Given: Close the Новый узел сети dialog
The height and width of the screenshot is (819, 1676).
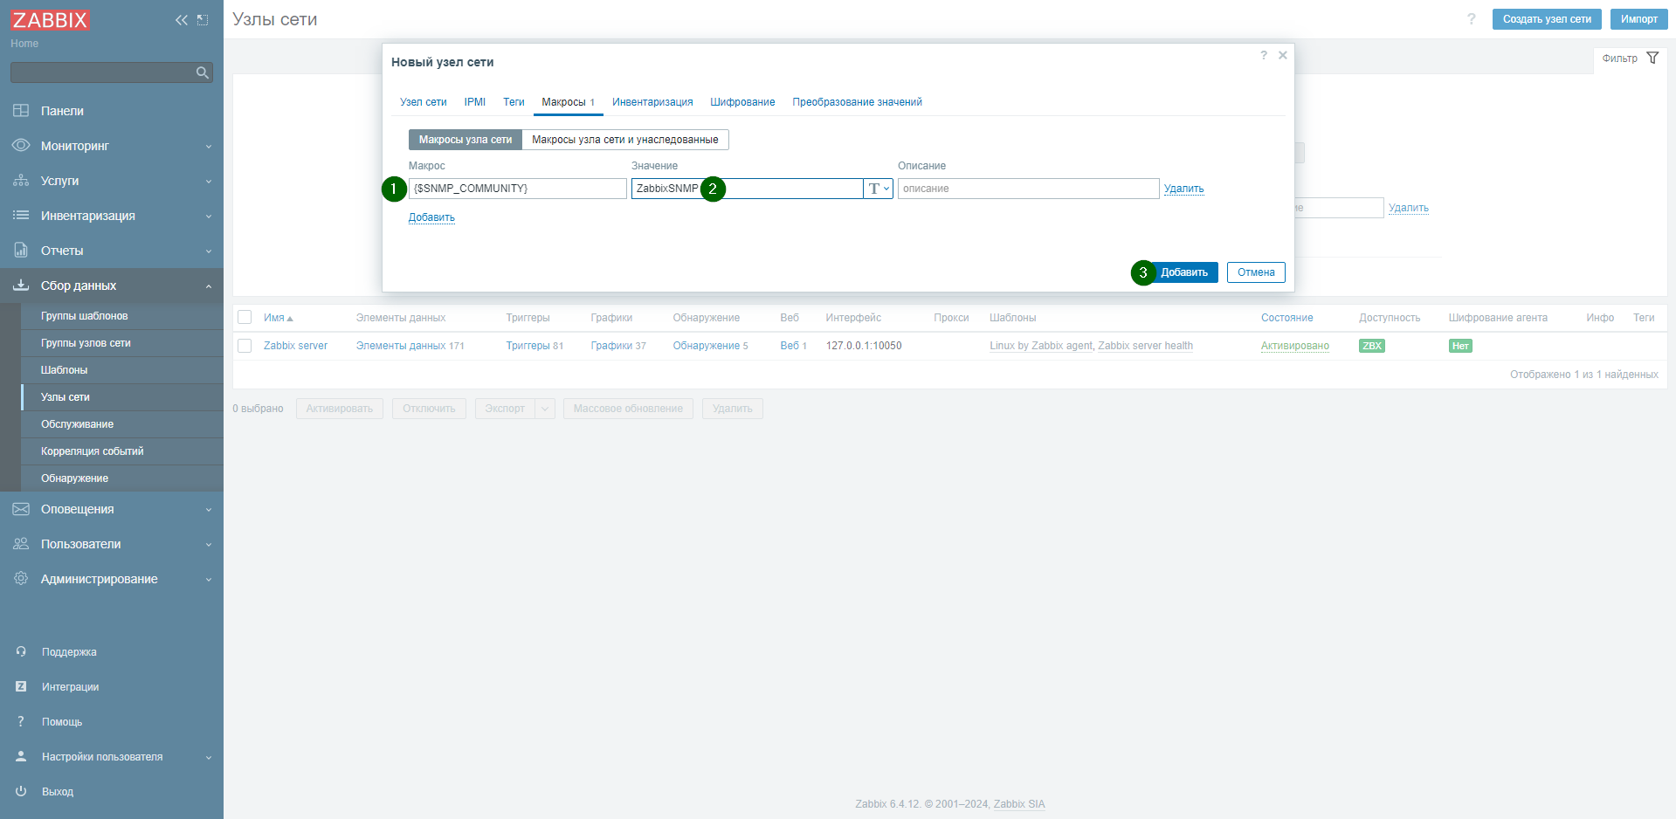Looking at the screenshot, I should [x=1283, y=55].
